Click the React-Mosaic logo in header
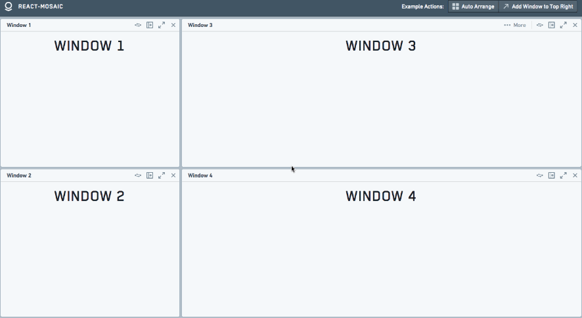 click(9, 7)
